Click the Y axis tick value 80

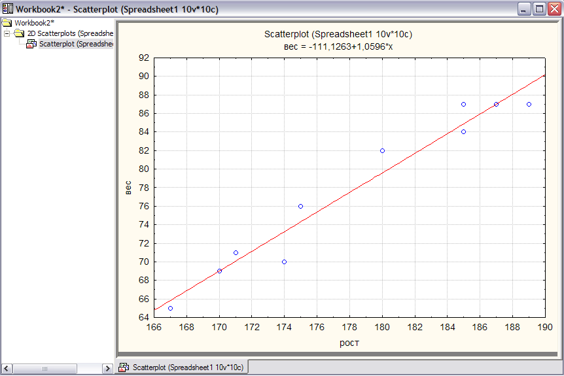coord(144,169)
